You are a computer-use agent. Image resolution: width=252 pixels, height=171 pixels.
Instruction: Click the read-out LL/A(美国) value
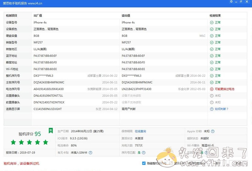128,49
